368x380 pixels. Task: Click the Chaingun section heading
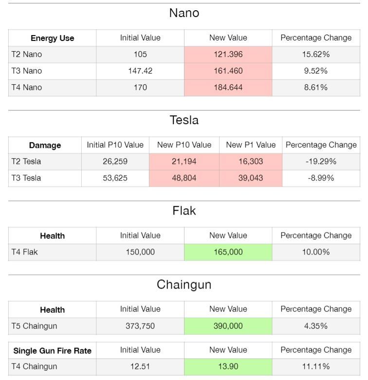tap(184, 285)
